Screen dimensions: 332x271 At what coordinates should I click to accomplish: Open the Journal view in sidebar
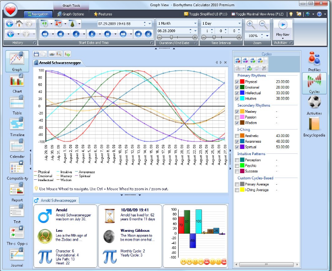tap(17, 257)
